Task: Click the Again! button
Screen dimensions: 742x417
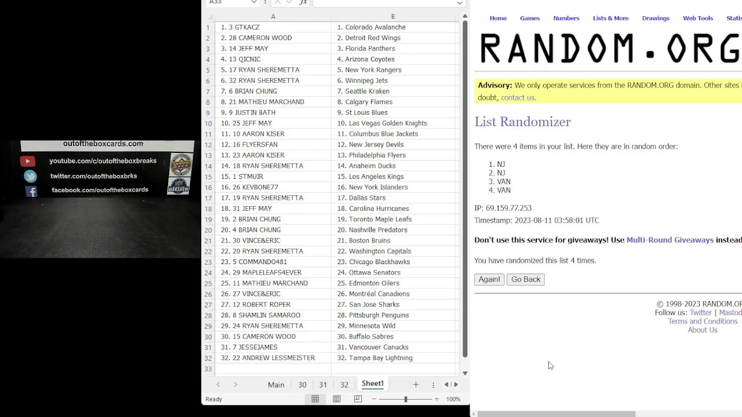Action: (489, 279)
